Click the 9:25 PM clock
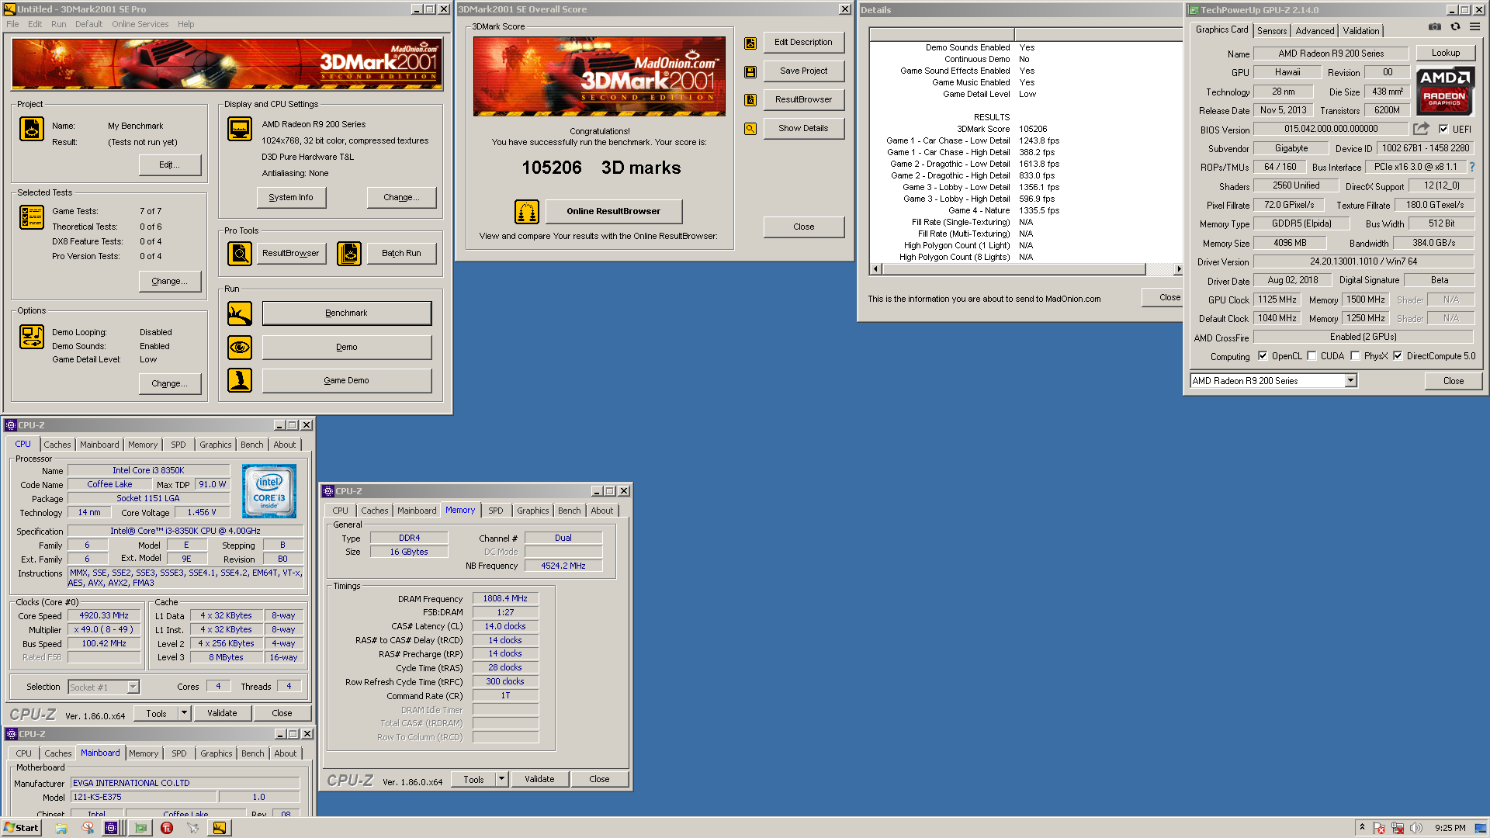 point(1450,828)
